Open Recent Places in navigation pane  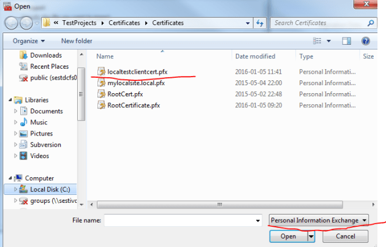(x=49, y=66)
